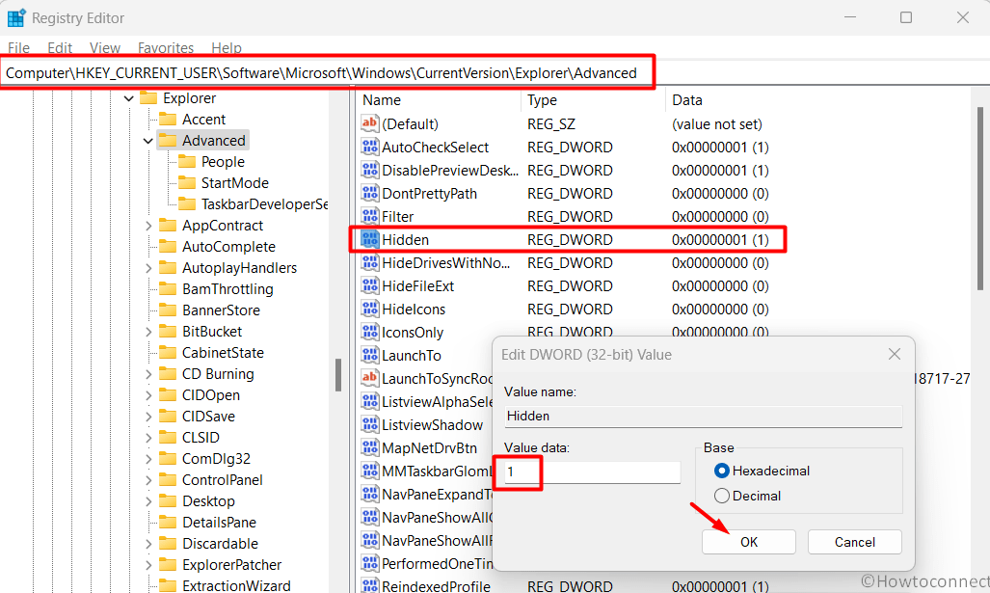The width and height of the screenshot is (990, 593).
Task: Click the registry path address bar
Action: tap(495, 73)
